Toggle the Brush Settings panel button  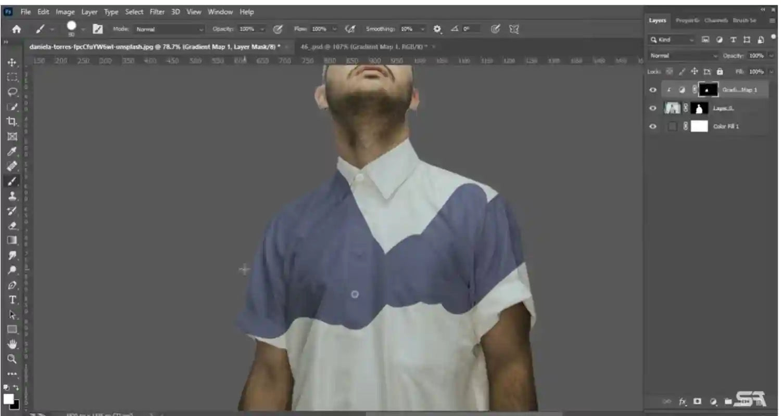click(97, 30)
